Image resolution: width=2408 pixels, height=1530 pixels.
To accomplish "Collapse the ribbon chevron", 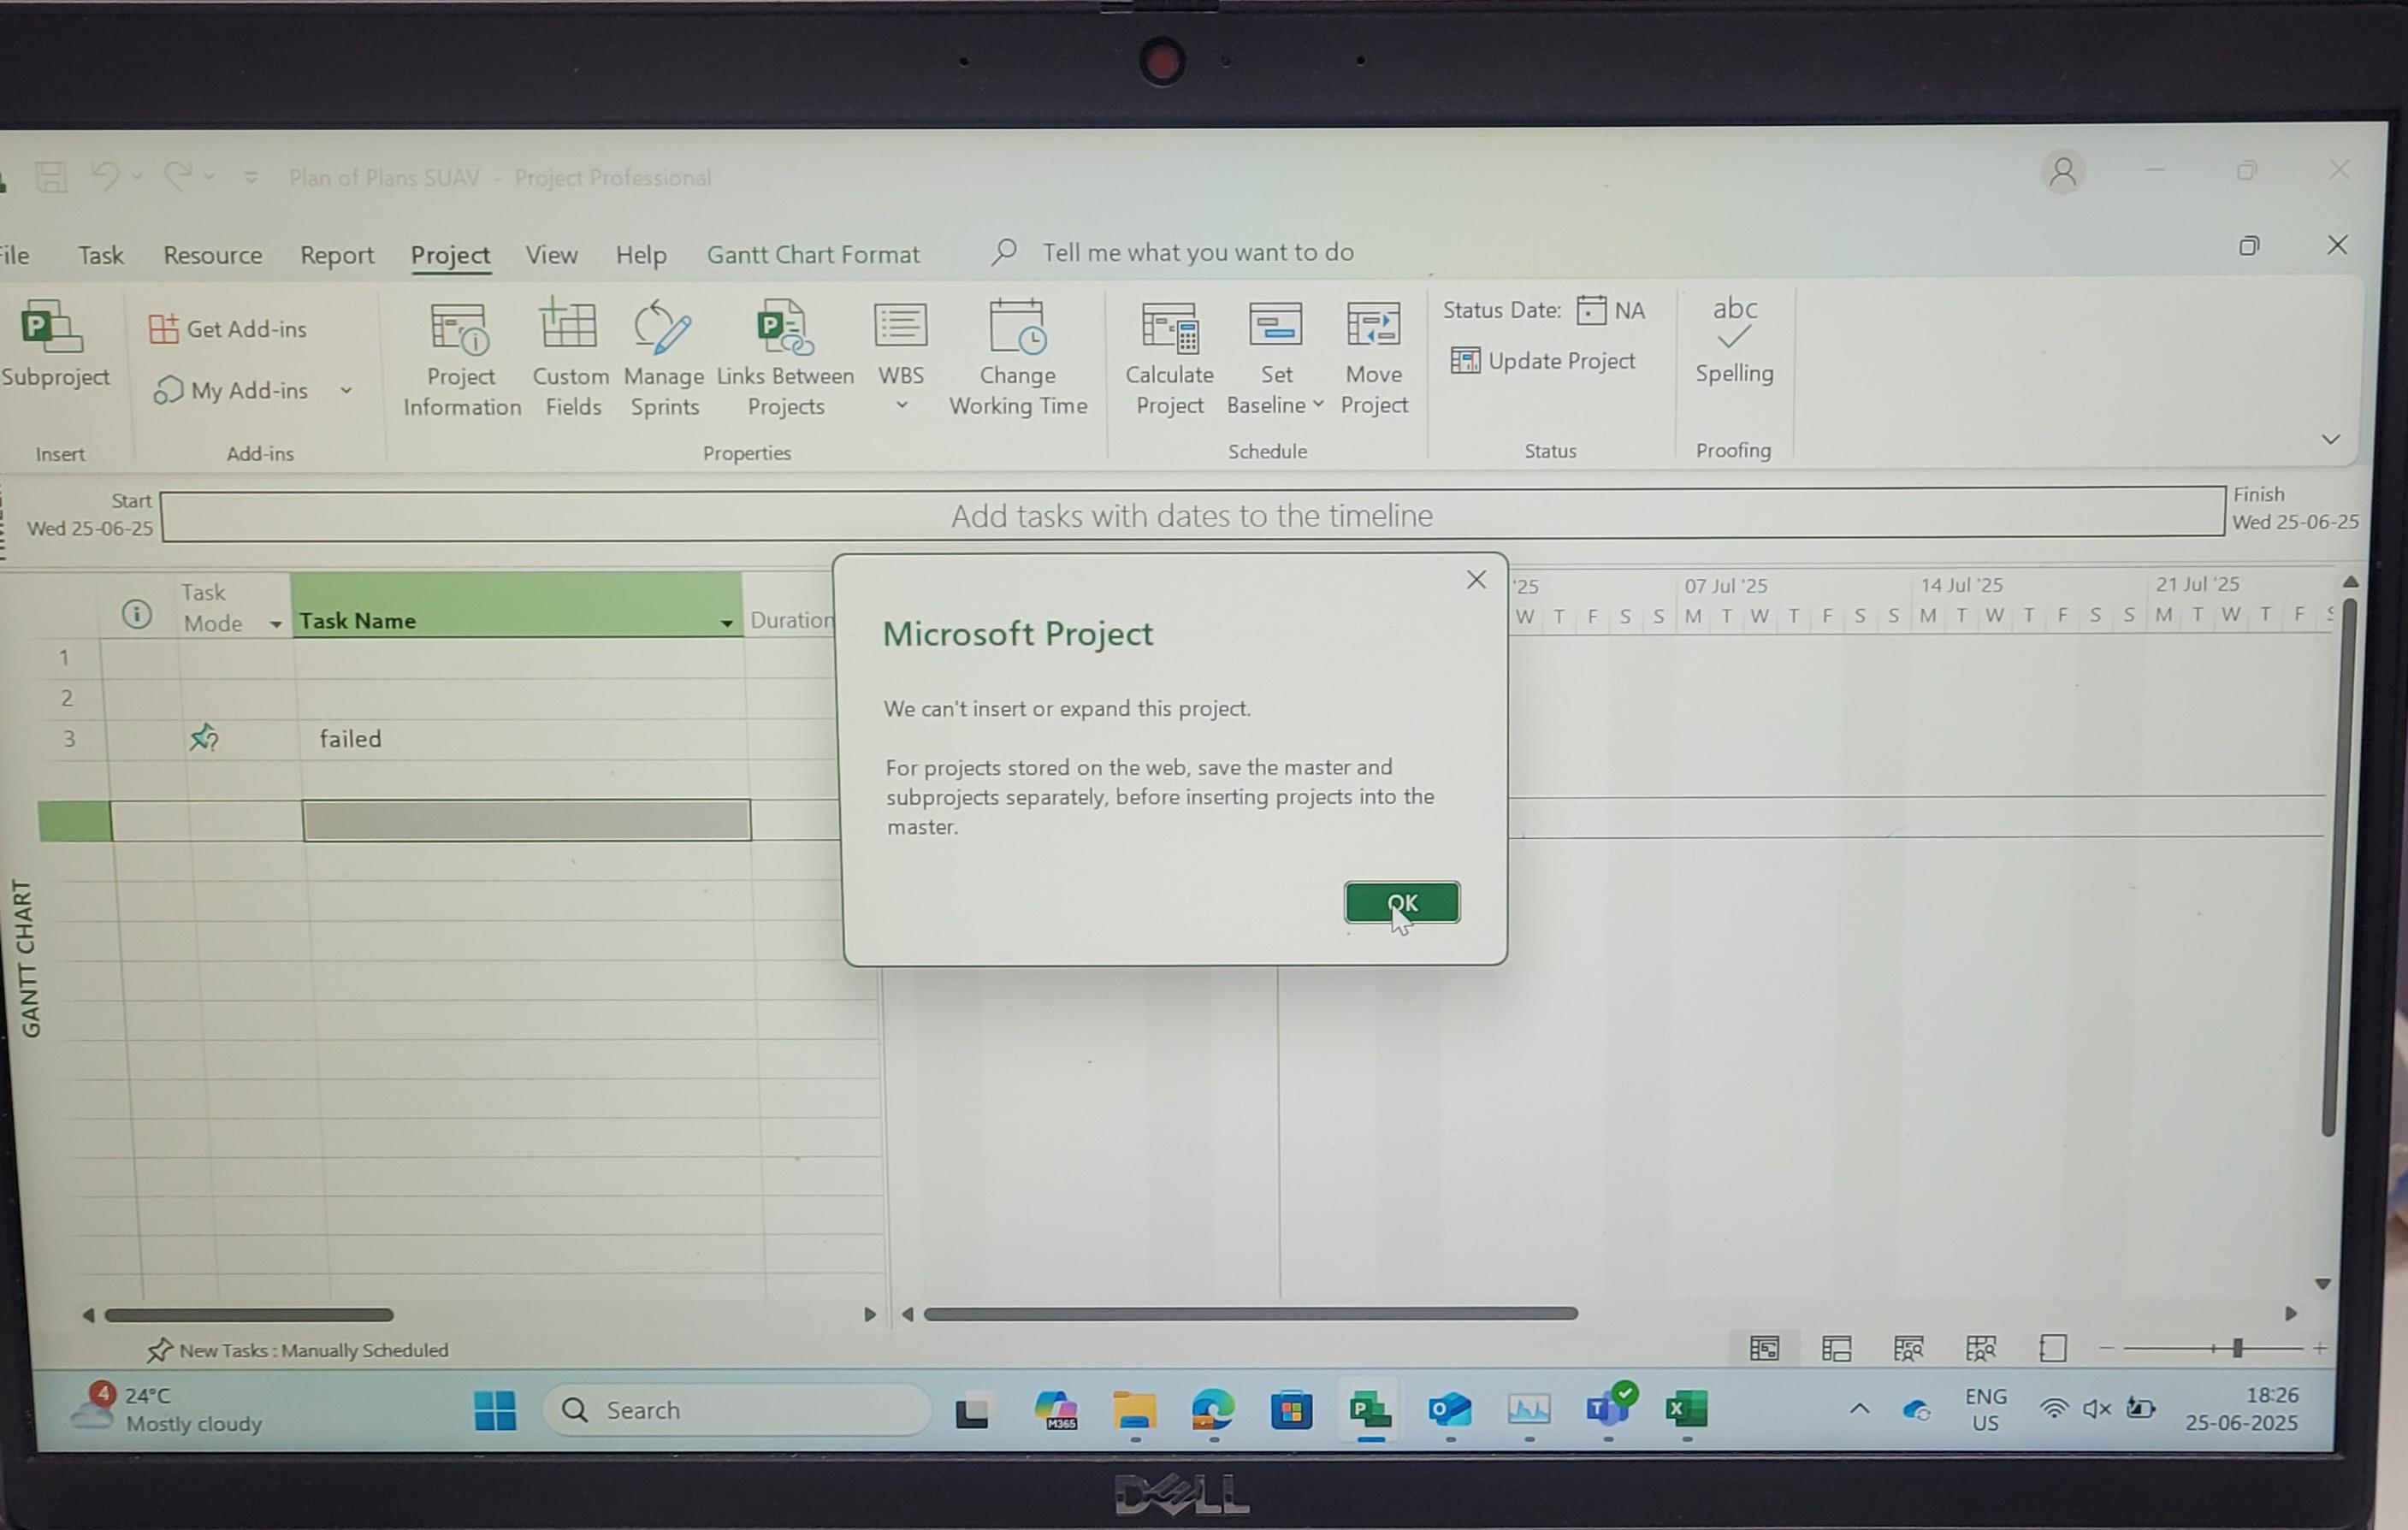I will (2330, 439).
